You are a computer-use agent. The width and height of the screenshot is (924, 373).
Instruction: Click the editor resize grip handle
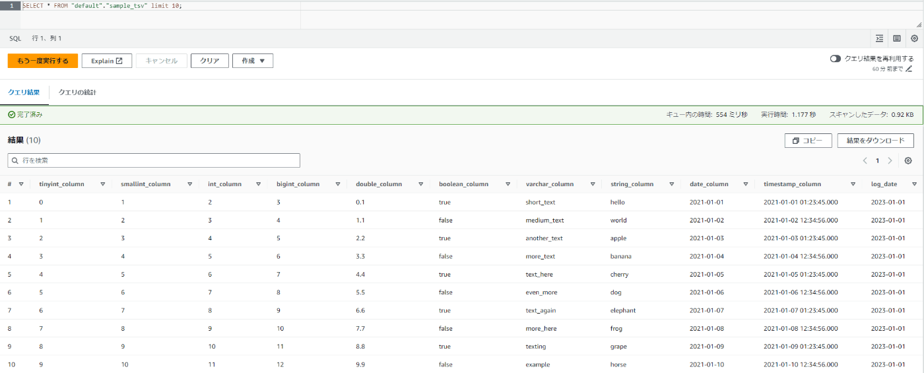coord(919,24)
